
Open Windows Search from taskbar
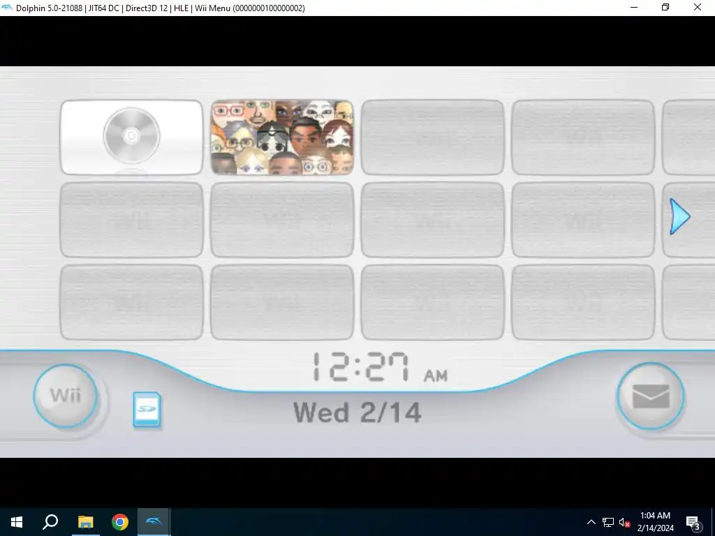[50, 522]
